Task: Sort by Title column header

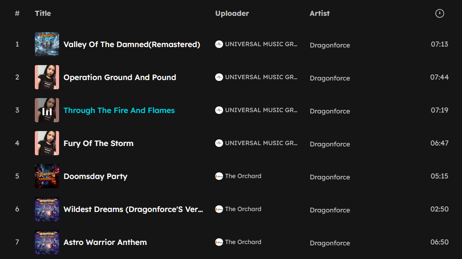Action: (x=43, y=14)
